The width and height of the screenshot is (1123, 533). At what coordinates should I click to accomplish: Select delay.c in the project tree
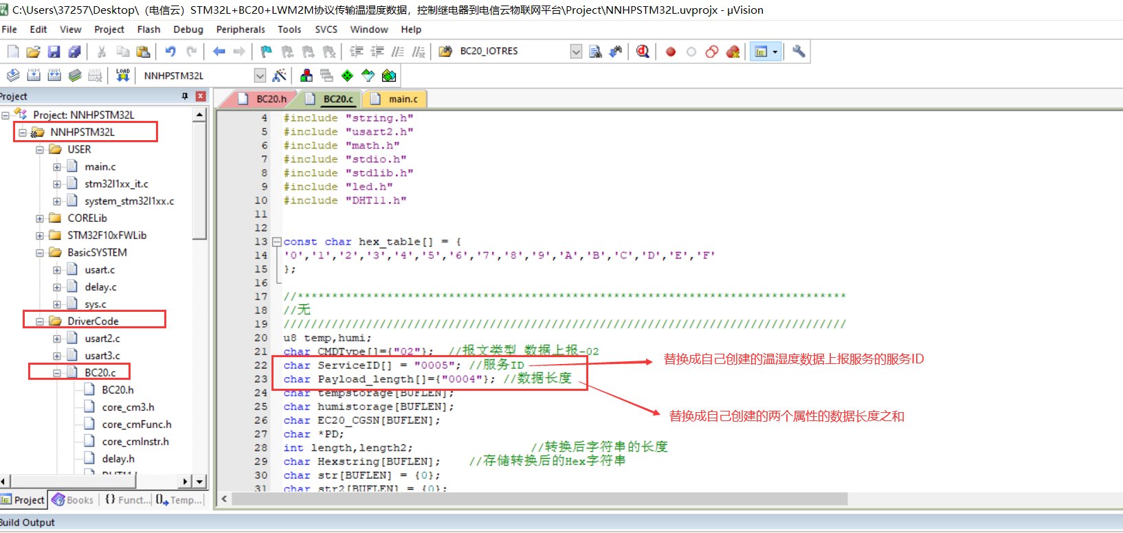[x=100, y=287]
